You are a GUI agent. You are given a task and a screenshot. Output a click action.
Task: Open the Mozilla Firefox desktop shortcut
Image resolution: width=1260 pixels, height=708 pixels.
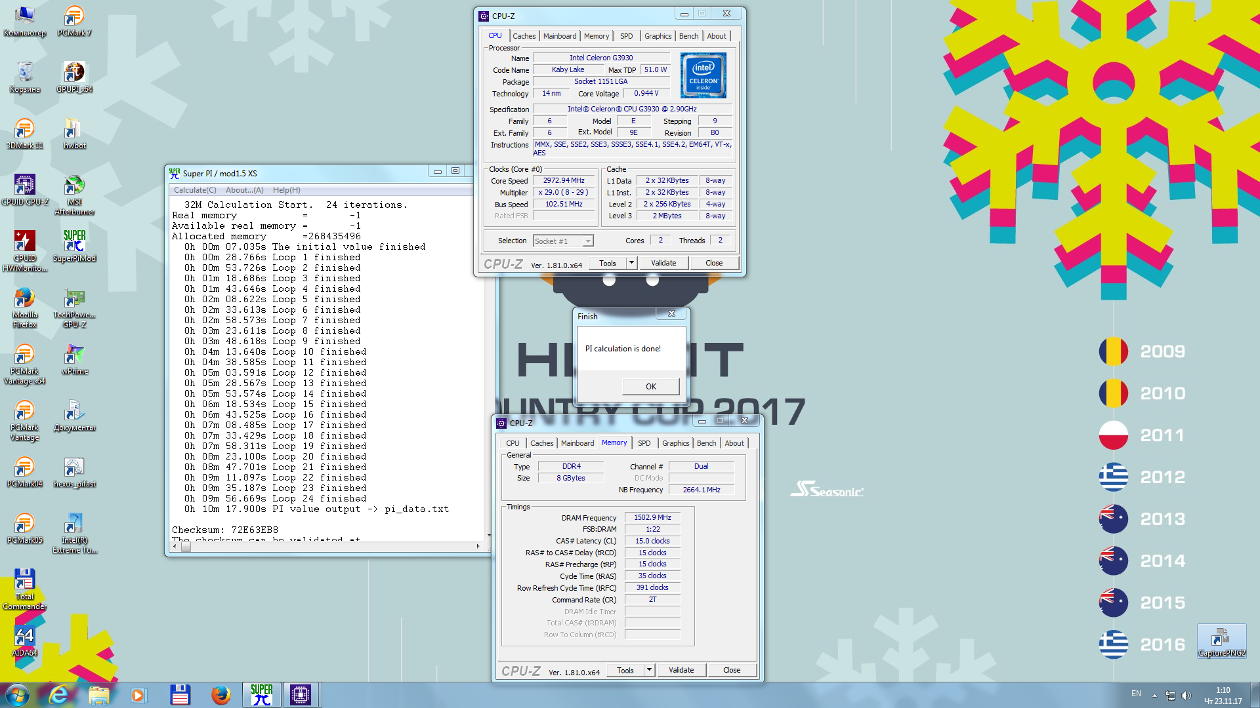[25, 307]
